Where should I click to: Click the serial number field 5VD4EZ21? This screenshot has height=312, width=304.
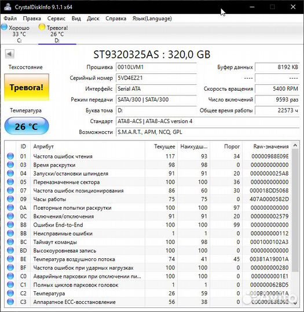point(156,78)
